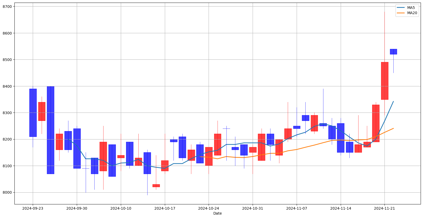Select the tiny red candle body below 8050
The height and width of the screenshot is (218, 423).
coord(156,186)
